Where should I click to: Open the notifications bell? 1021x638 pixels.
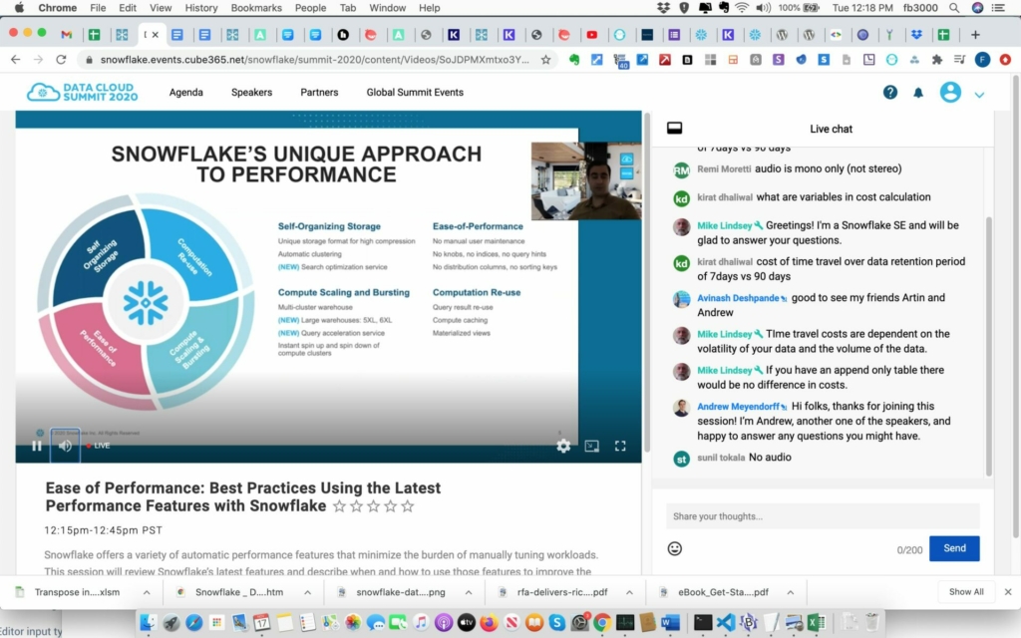(918, 93)
